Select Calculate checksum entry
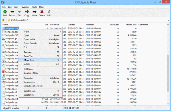 coord(40,86)
